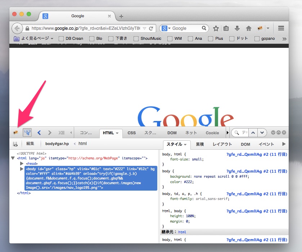This screenshot has width=302, height=252.
Task: Focus the Firebug search field
Action: [x=244, y=132]
